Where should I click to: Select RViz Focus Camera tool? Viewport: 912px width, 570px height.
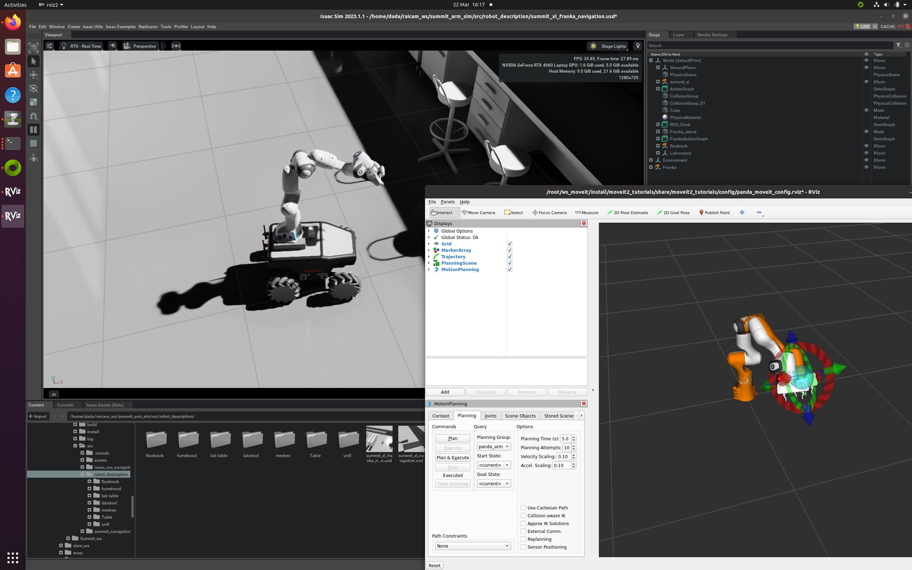(x=549, y=213)
